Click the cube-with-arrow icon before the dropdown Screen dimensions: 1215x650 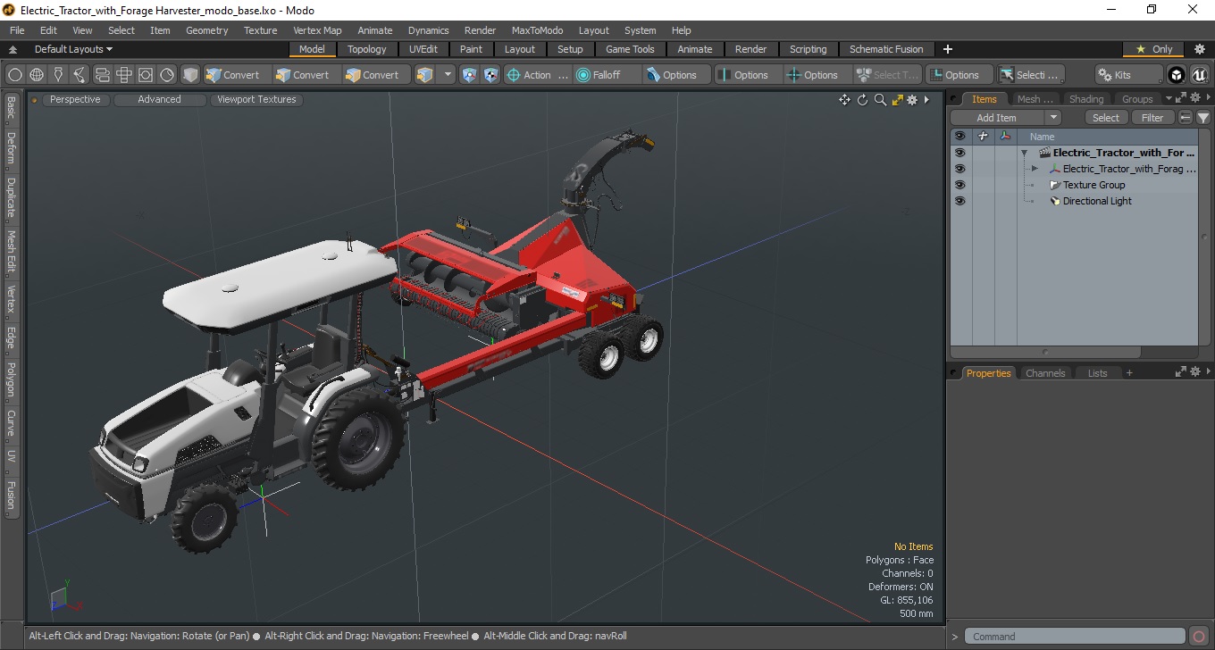coord(425,75)
